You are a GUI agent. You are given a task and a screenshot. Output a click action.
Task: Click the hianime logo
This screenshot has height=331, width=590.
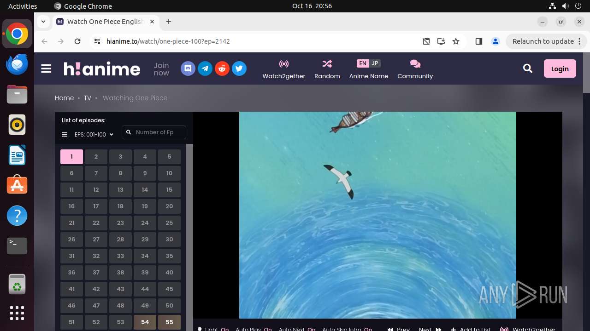[102, 69]
